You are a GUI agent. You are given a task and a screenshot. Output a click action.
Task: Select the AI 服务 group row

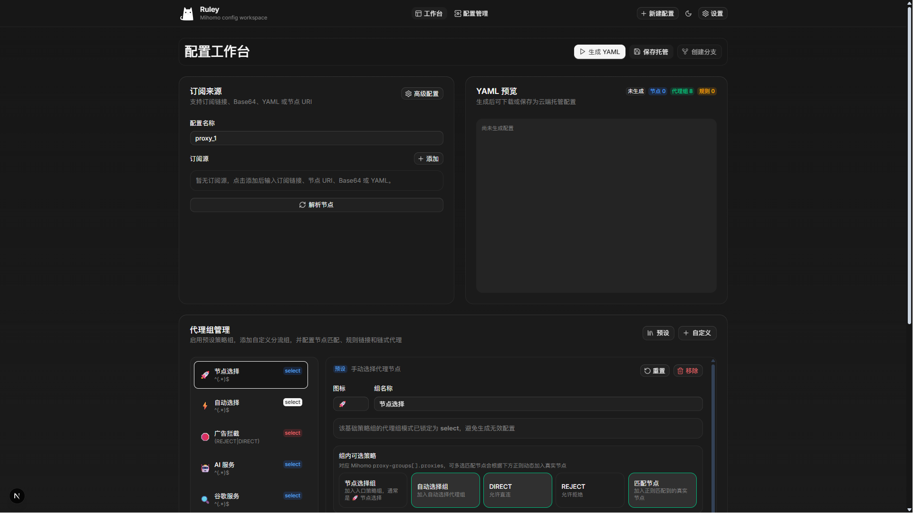(x=250, y=468)
